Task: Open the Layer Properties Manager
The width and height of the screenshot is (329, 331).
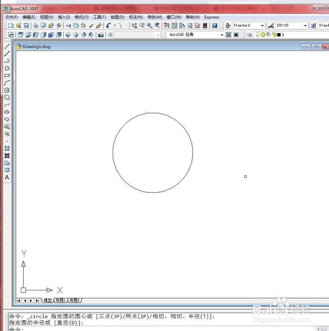Action: click(x=250, y=35)
